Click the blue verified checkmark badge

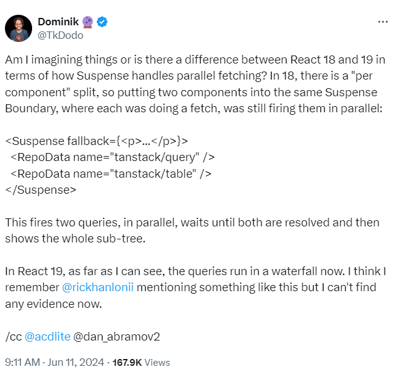[102, 22]
